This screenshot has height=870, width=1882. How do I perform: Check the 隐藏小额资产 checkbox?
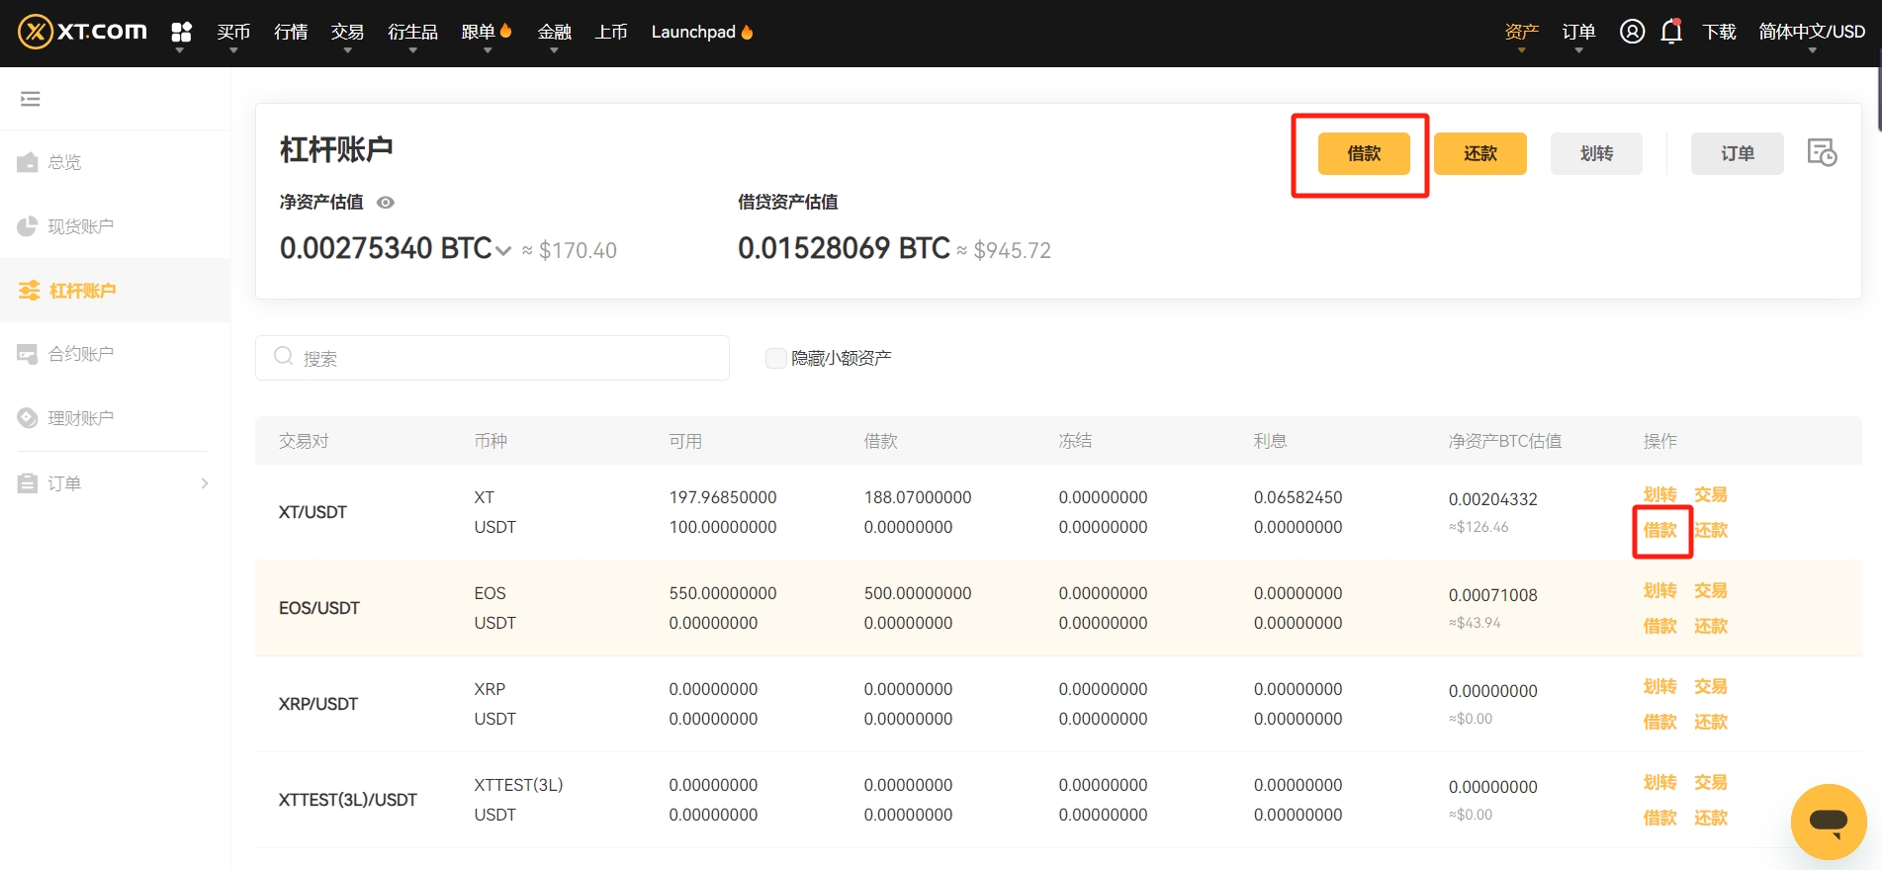(x=775, y=358)
